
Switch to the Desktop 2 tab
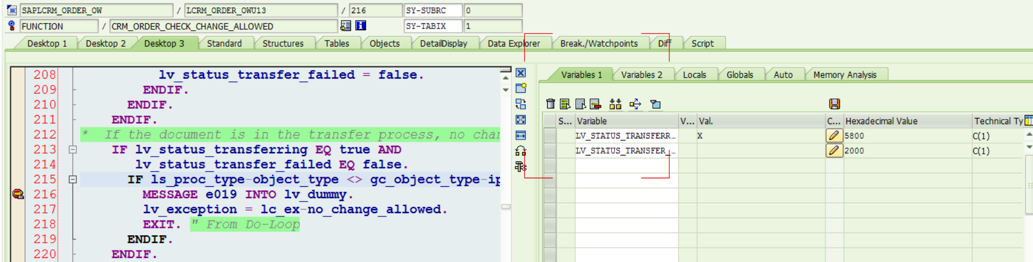[106, 43]
